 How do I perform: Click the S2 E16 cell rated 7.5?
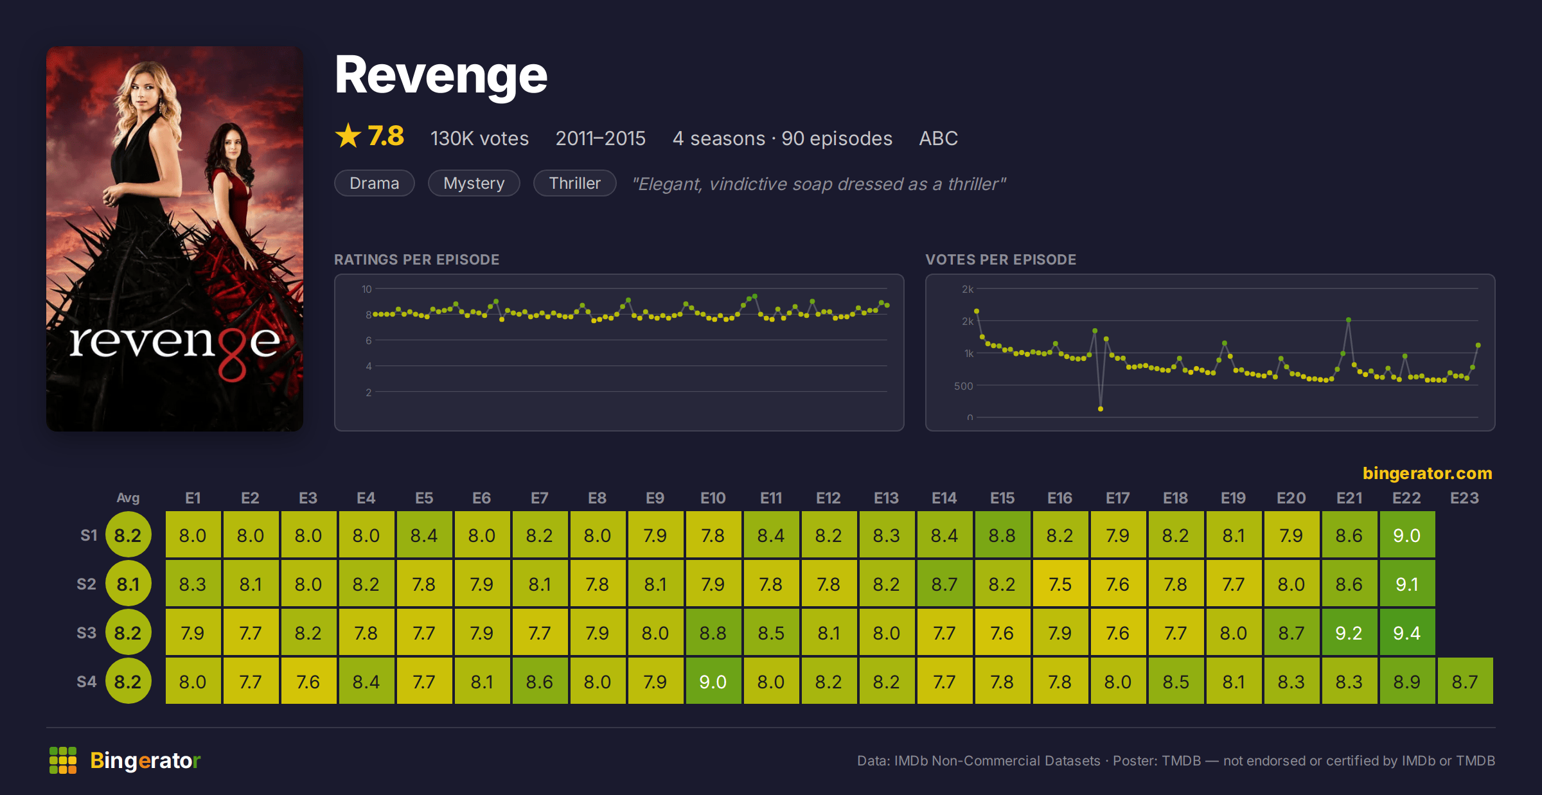pyautogui.click(x=1060, y=584)
